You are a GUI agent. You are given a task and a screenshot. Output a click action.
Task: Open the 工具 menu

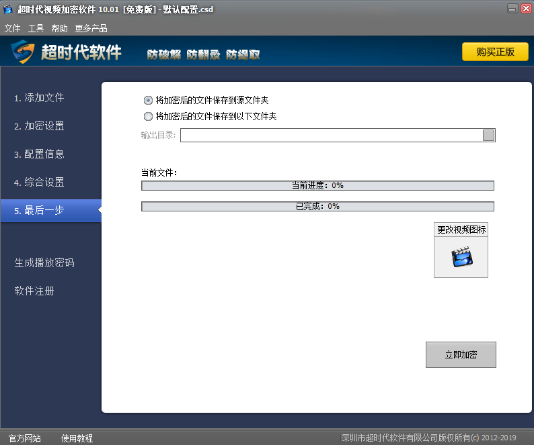coord(36,28)
